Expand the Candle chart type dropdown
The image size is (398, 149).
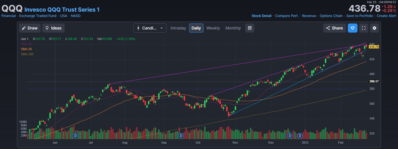pyautogui.click(x=150, y=28)
